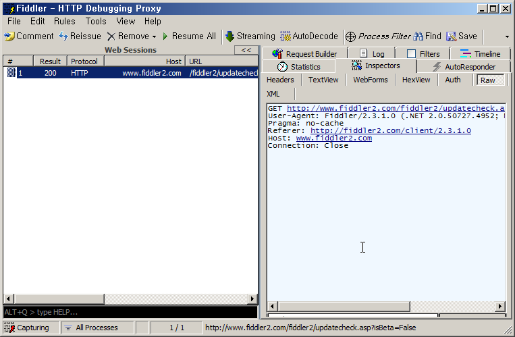Screen dimensions: 515x337
Task: Select the Raw inspector tab
Action: (x=491, y=80)
